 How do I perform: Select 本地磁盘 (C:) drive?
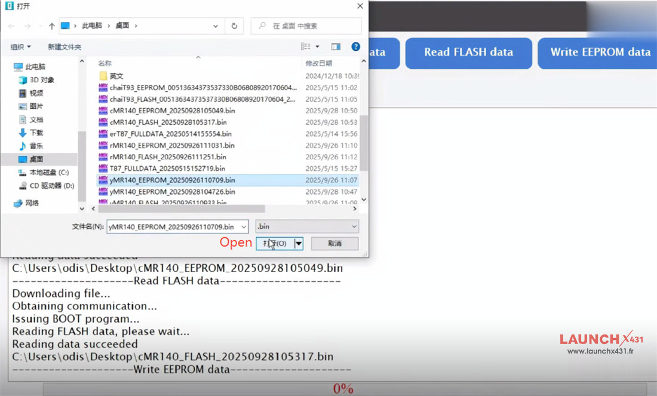click(49, 173)
